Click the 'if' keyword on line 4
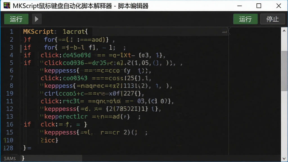This screenshot has height=162, width=288. point(27,55)
